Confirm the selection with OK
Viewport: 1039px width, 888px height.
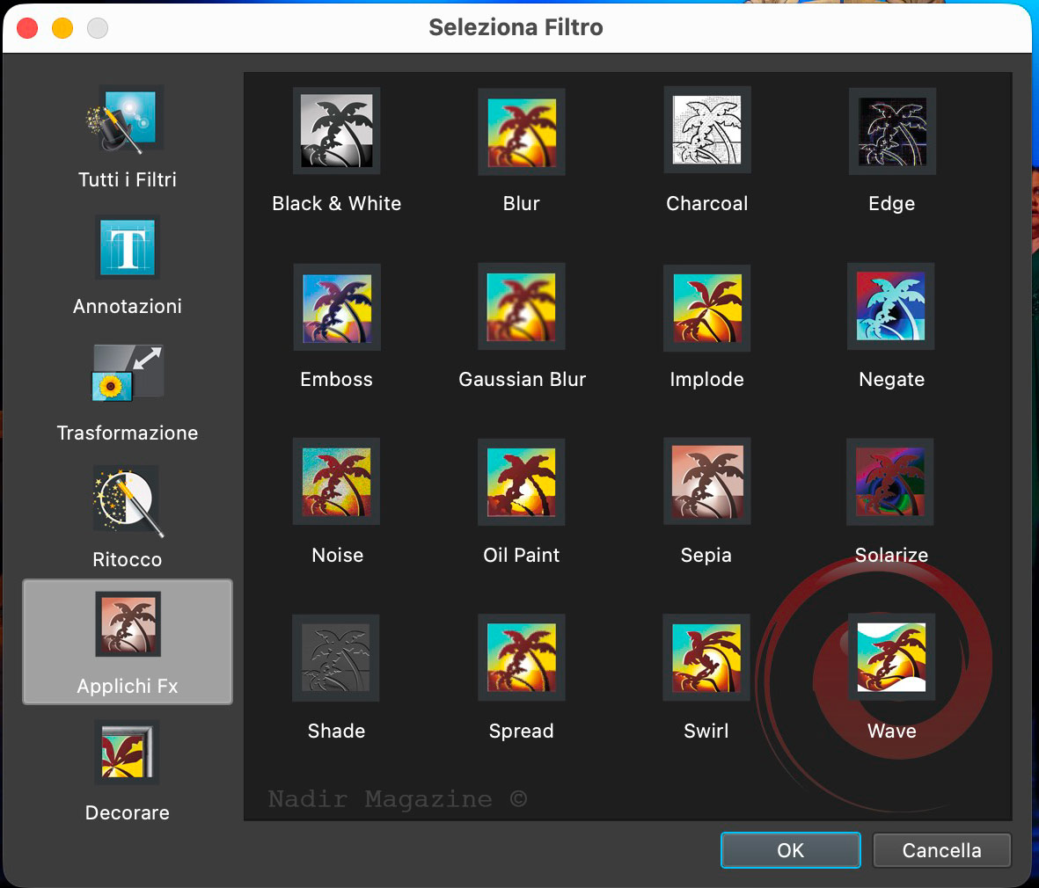point(790,850)
